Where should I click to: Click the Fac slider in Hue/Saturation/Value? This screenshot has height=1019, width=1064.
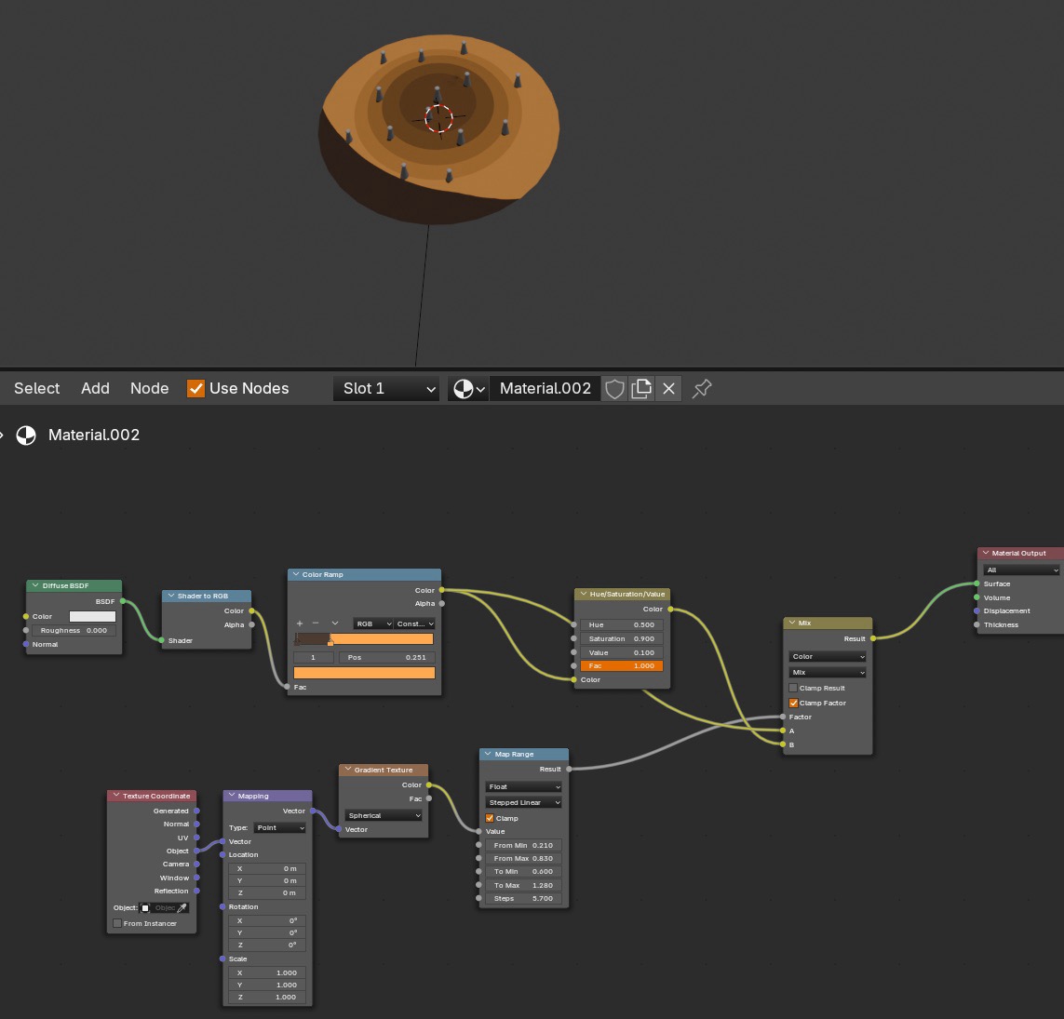[622, 666]
